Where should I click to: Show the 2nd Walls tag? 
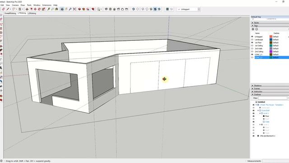252,48
